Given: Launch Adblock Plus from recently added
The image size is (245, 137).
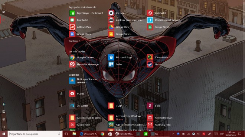Looking at the screenshot, I should tap(72, 27).
